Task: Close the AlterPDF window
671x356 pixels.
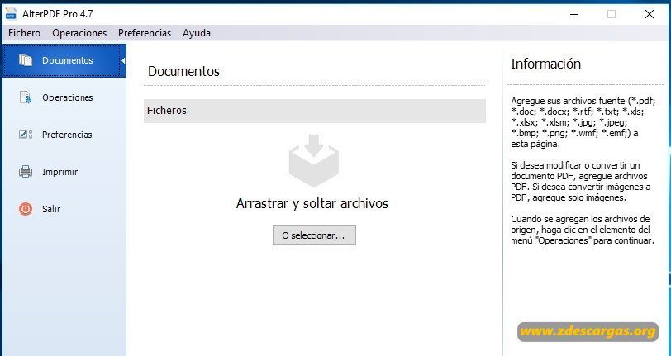Action: 650,14
